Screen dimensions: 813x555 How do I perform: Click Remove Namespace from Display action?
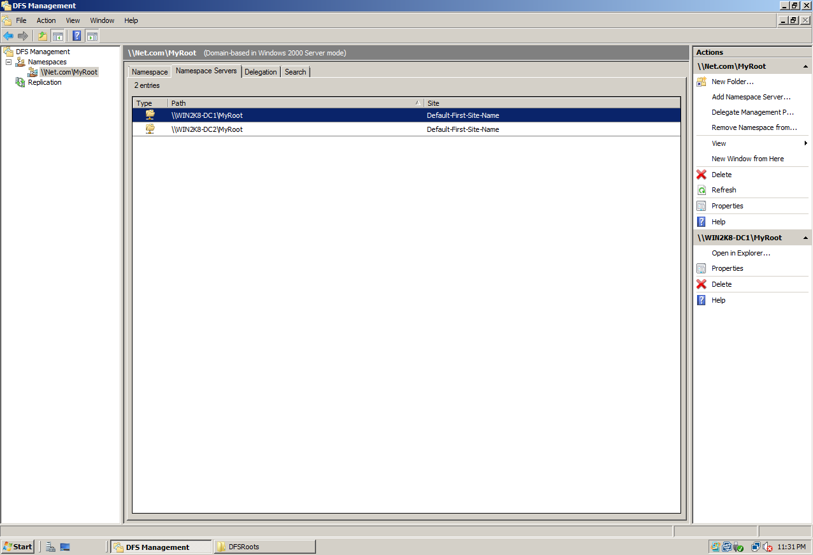[754, 127]
